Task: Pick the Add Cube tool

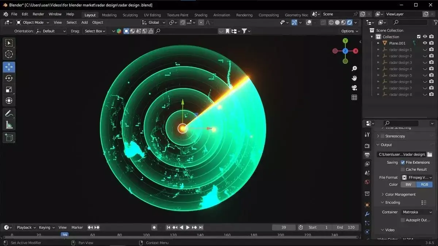Action: coord(9,137)
